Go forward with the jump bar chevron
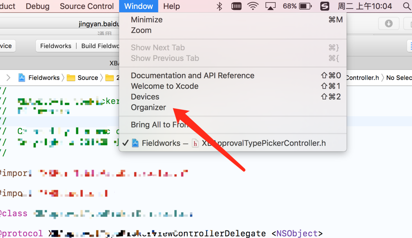This screenshot has height=238, width=412. point(8,78)
